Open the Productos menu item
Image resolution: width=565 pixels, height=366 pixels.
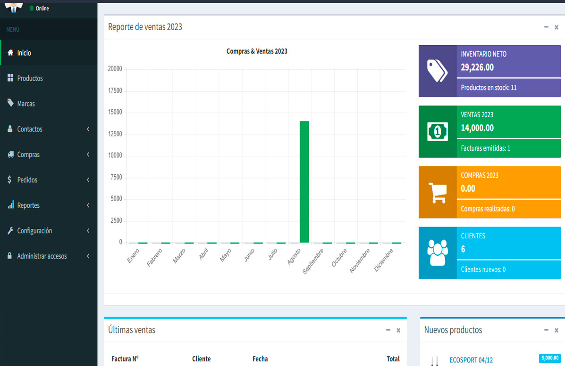(x=30, y=78)
